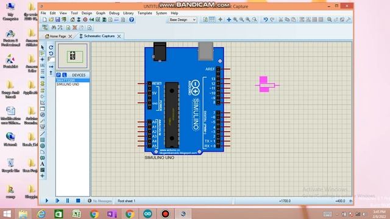Click the No Messages status indicator
This screenshot has height=219, width=390.
pos(100,201)
